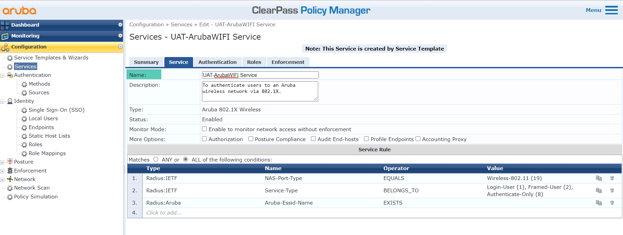
Task: Delete the Service-Type rule row
Action: tap(612, 190)
